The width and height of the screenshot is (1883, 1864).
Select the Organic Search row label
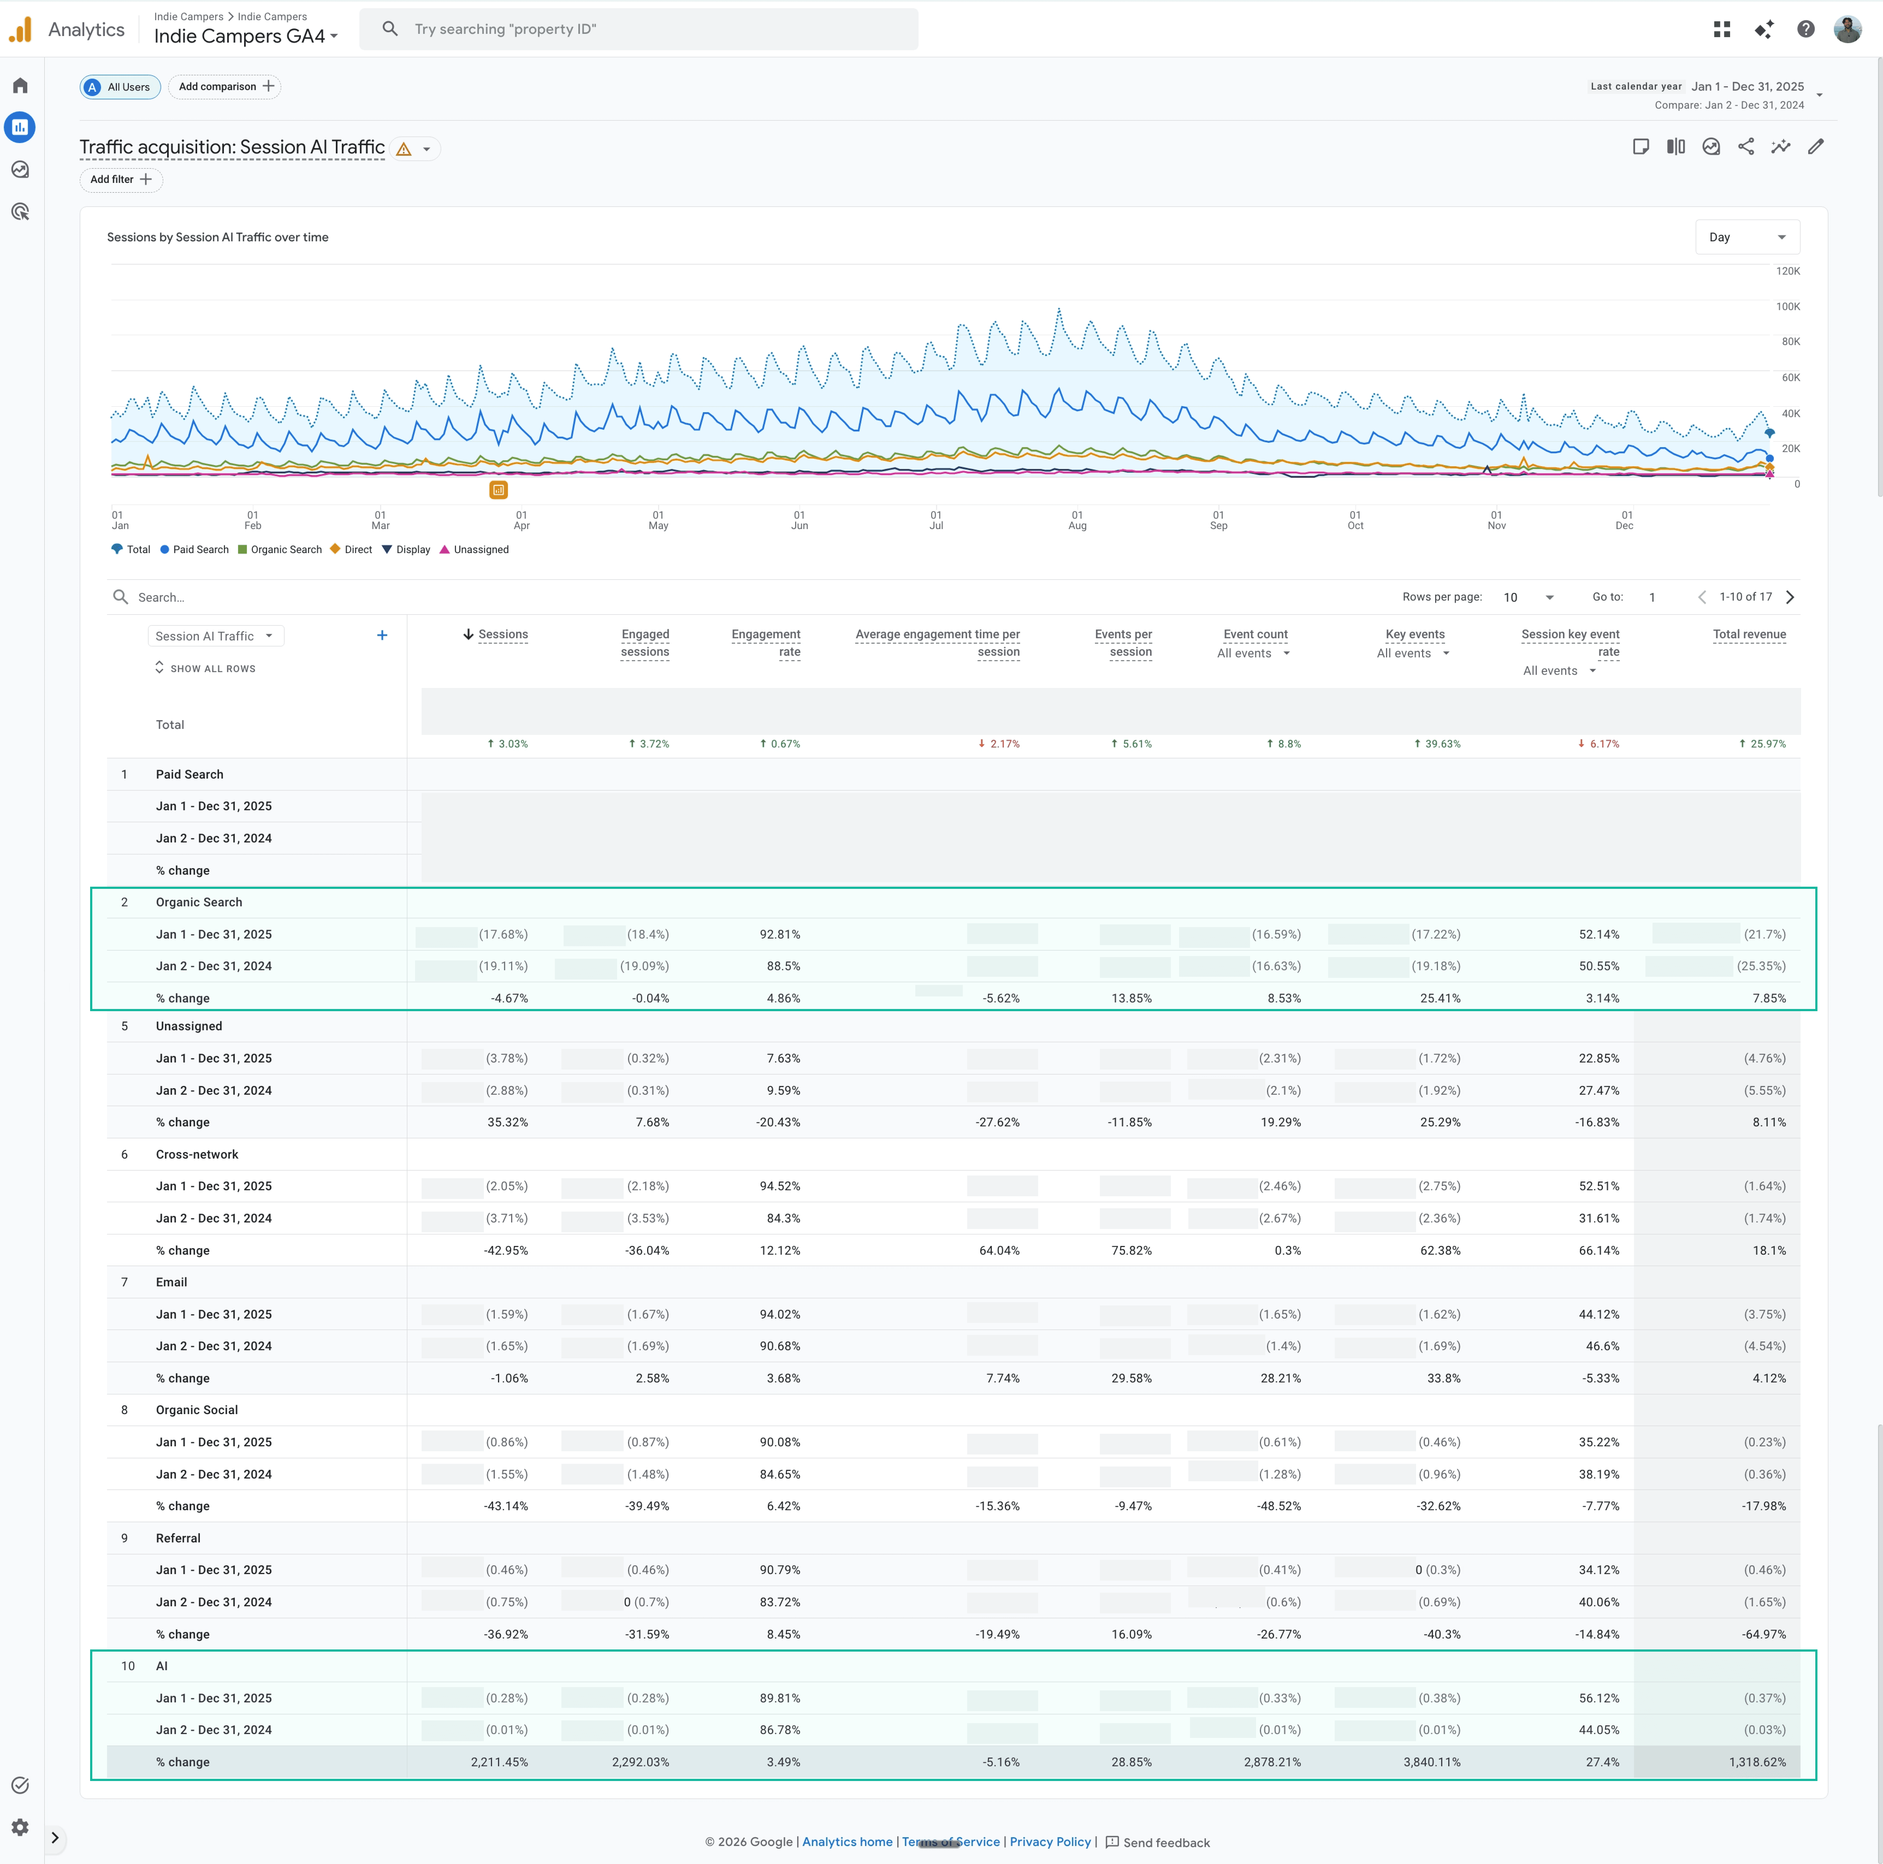[x=199, y=902]
